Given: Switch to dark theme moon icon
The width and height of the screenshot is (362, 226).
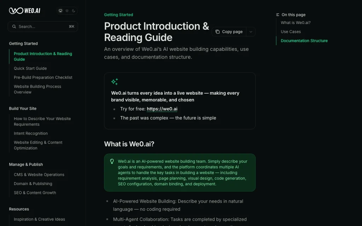Looking at the screenshot, I should coord(74,11).
